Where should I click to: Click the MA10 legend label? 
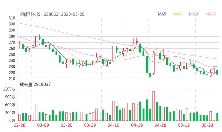[x=177, y=14]
